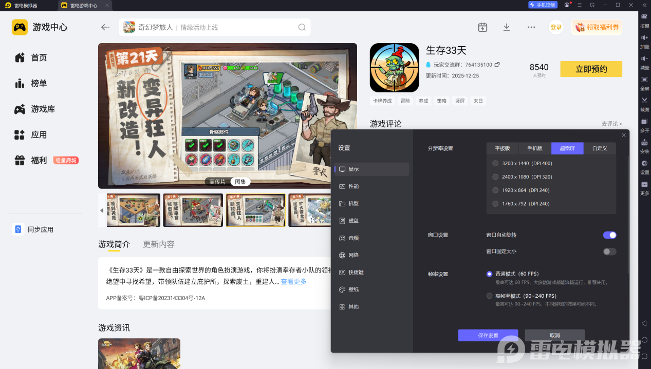651x369 pixels.
Task: Select 其他 in settings categories
Action: coord(371,306)
